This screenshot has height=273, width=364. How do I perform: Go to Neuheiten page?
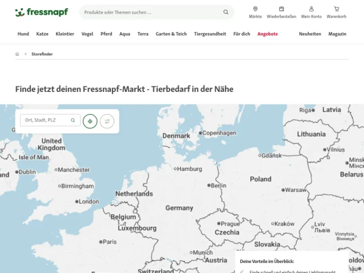click(310, 34)
